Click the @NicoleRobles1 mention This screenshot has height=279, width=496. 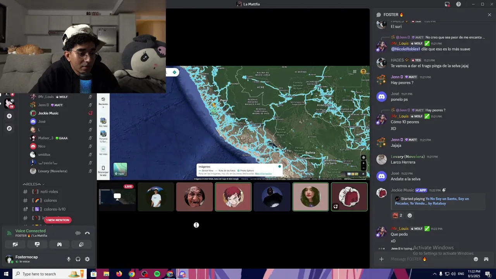pos(405,49)
